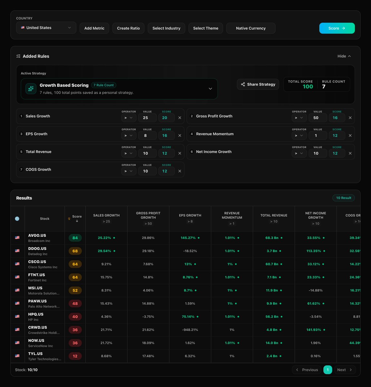
Task: Remove the Net Income Growth rule
Action: (350, 153)
